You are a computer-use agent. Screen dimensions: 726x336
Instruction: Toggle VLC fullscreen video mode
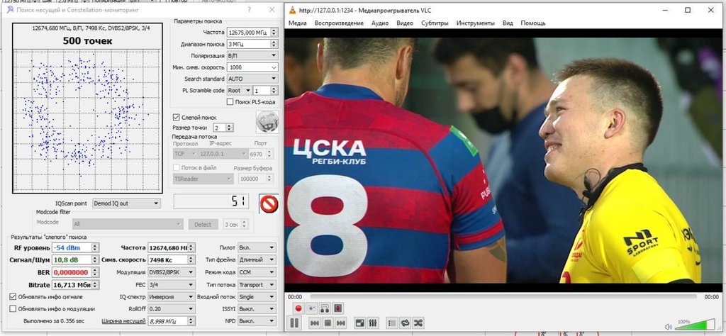(x=359, y=323)
